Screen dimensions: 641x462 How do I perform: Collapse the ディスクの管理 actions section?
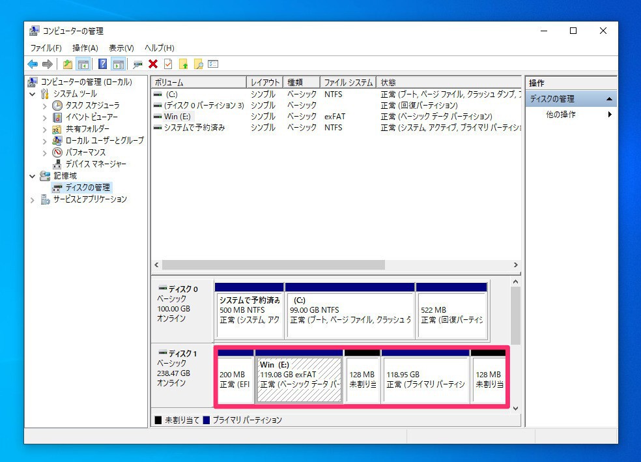point(609,99)
